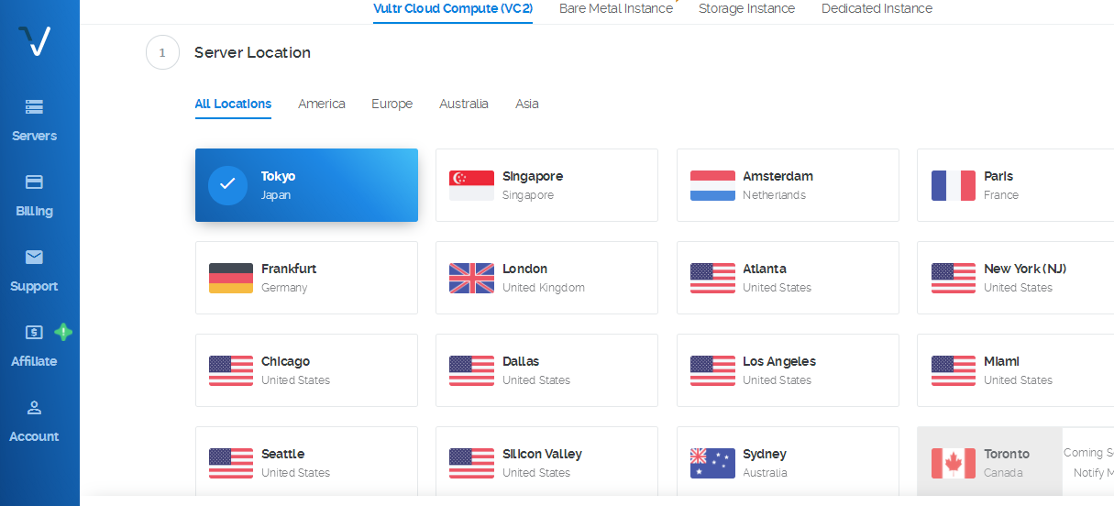Click the Canada subtitle under Toronto
1114x506 pixels.
pos(1003,473)
